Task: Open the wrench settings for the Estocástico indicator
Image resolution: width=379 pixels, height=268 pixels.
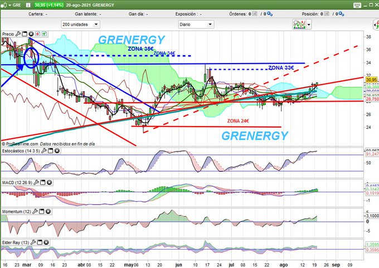Action: pyautogui.click(x=43, y=151)
